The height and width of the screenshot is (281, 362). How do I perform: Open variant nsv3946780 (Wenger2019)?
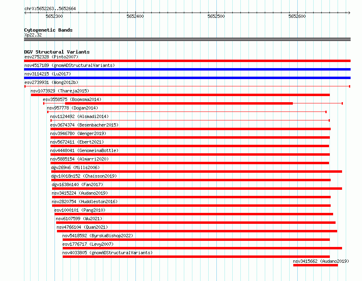coord(78,133)
